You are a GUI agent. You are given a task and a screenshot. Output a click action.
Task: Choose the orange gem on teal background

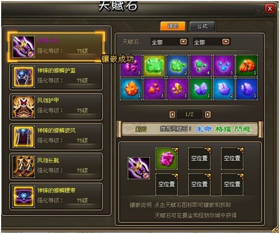(x=131, y=89)
